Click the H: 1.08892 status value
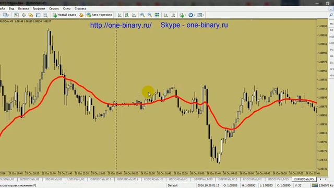Image resolution: width=334 pixels, height=188 pixels. coord(248,185)
